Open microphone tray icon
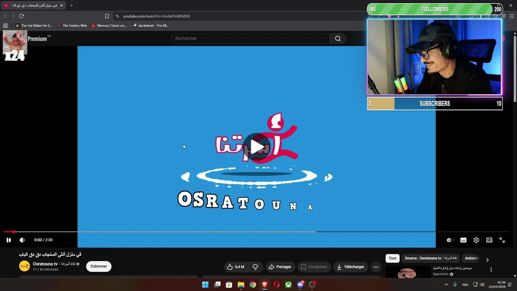517x291 pixels. click(455, 285)
